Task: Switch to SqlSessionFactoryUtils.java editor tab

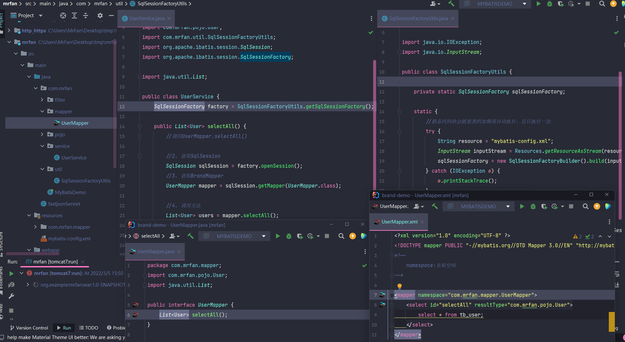Action: (418, 18)
